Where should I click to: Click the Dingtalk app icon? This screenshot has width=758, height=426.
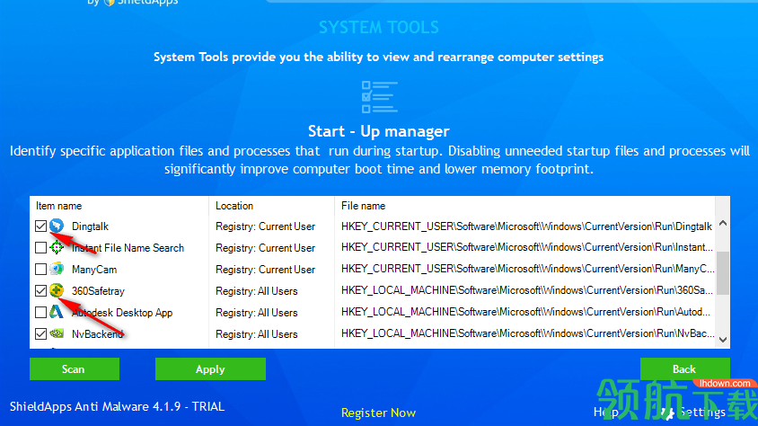pyautogui.click(x=57, y=226)
